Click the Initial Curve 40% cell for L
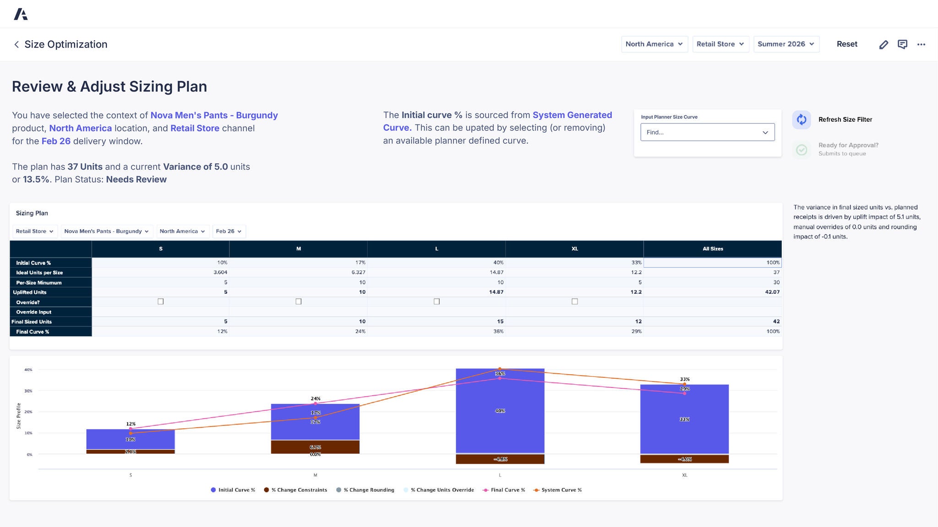This screenshot has width=938, height=527. coord(436,263)
